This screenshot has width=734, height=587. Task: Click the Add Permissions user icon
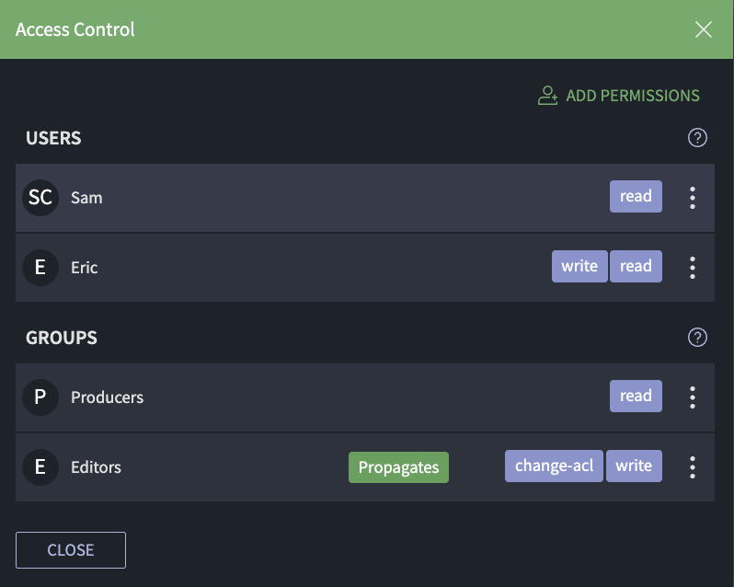(x=548, y=96)
